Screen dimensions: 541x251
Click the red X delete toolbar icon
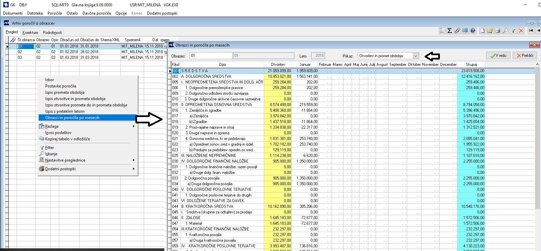(x=521, y=31)
